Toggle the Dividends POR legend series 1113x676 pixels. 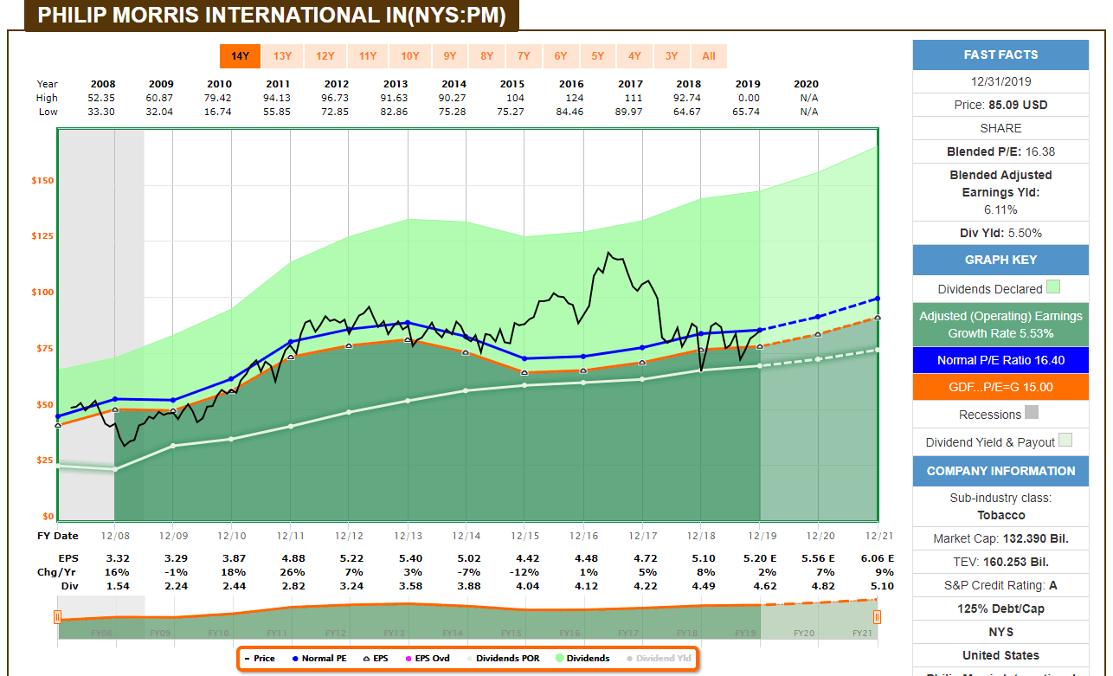pos(502,658)
